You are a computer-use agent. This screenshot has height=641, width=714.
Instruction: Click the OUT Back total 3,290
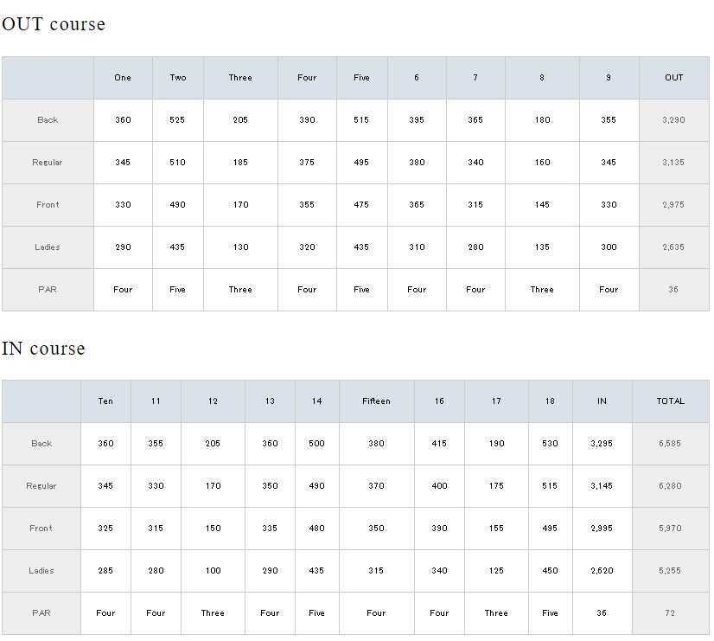point(673,120)
